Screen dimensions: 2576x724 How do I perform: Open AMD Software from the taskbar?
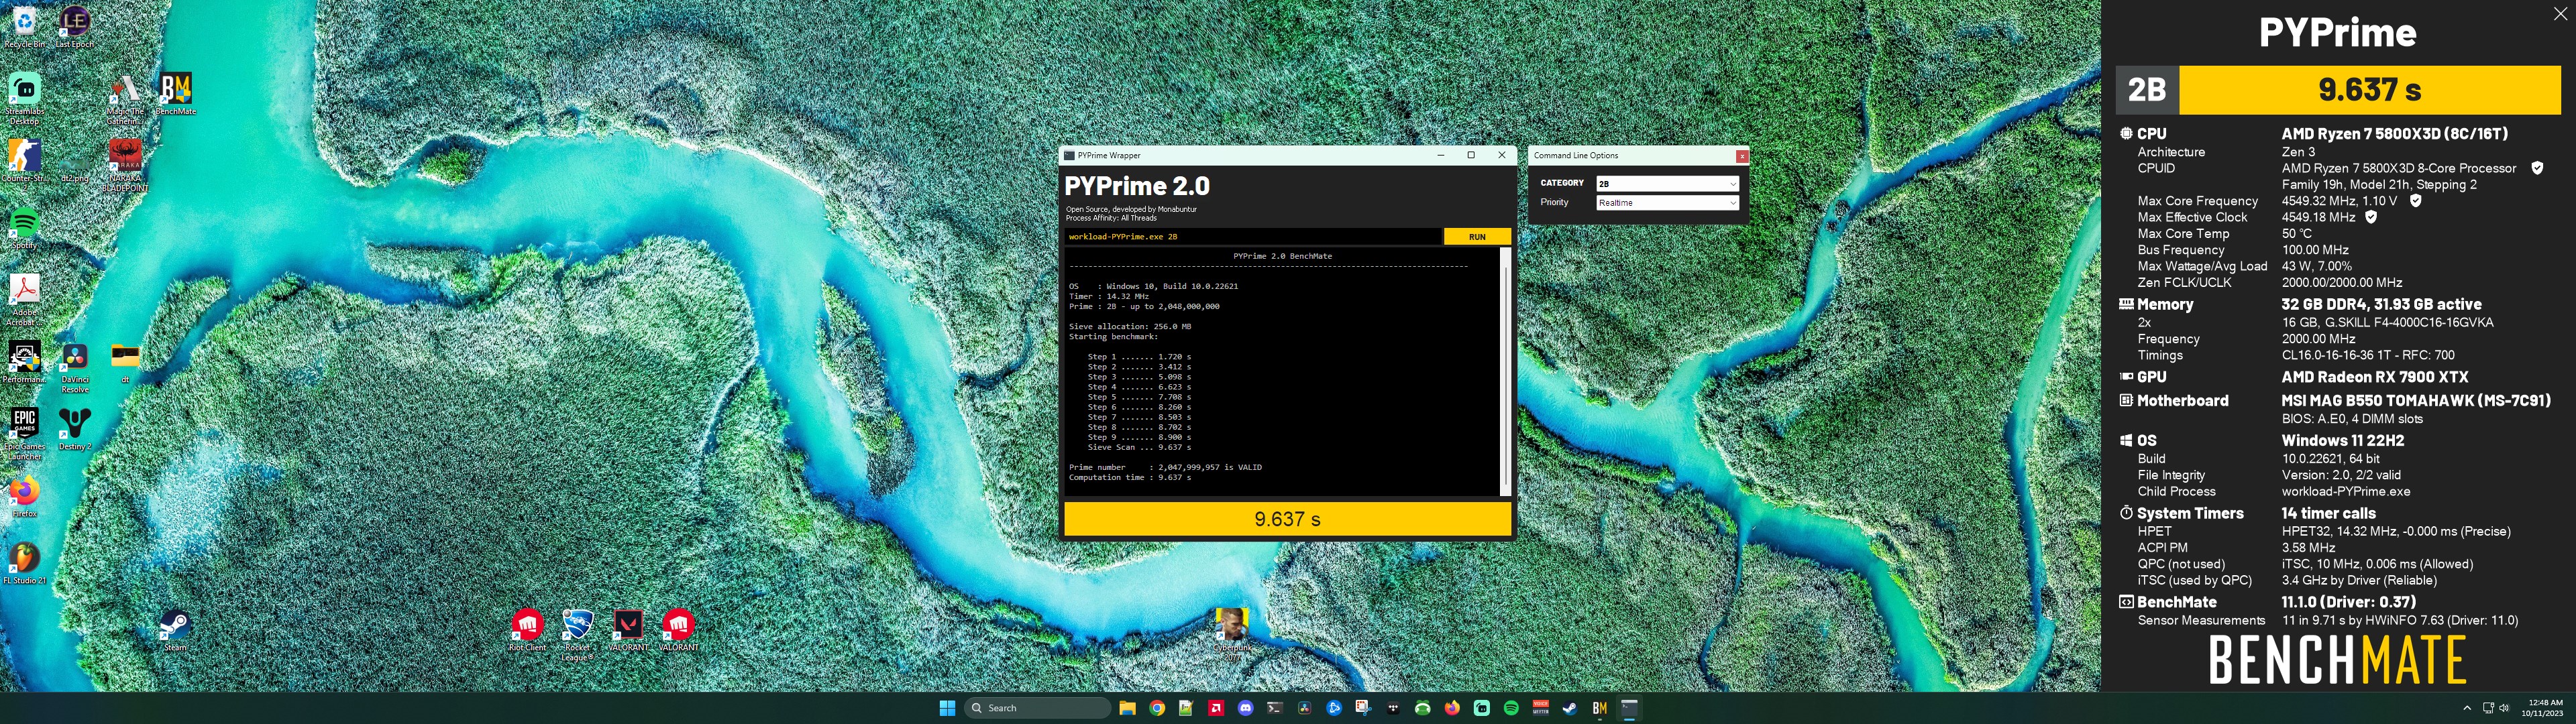click(1216, 708)
